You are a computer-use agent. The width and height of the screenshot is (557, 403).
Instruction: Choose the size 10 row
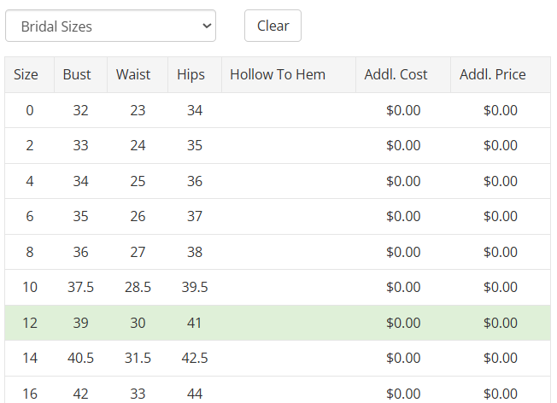(278, 287)
